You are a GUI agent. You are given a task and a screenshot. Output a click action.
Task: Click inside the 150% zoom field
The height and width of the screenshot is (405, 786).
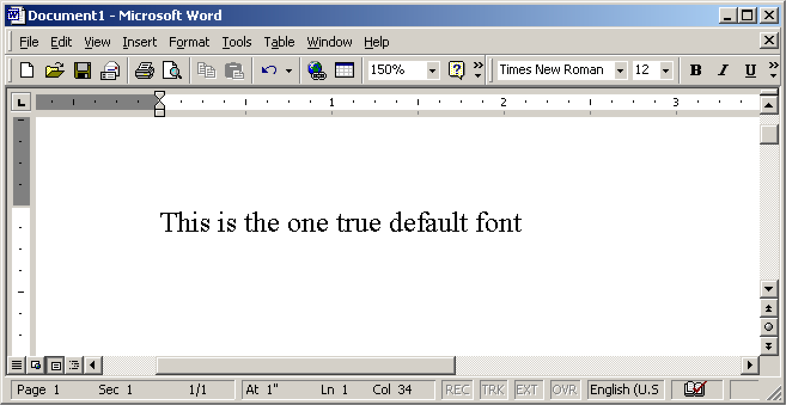click(397, 70)
